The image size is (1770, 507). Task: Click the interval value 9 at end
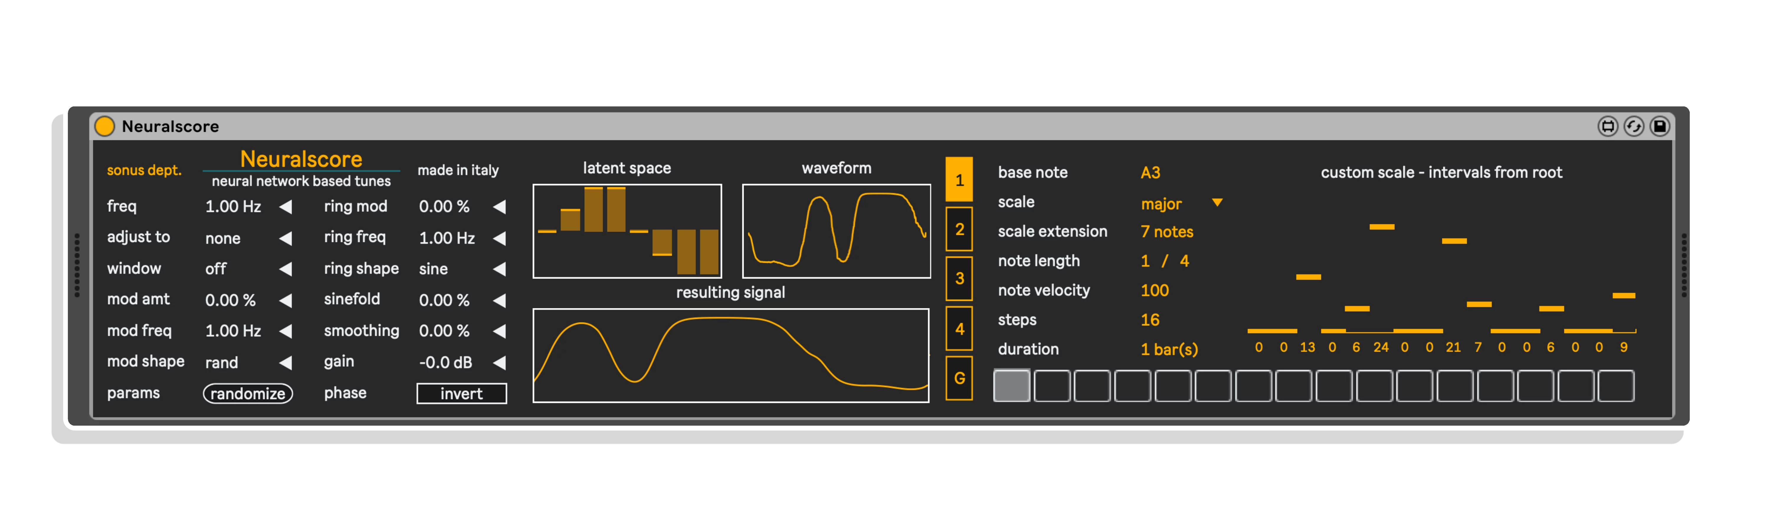point(1624,347)
